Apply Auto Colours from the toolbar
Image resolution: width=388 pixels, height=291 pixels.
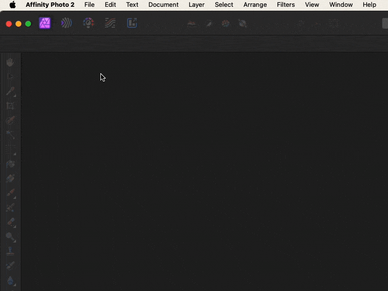(x=226, y=24)
